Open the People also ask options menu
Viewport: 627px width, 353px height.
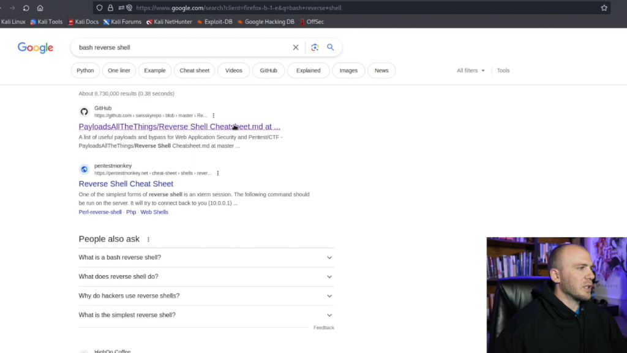tap(148, 240)
